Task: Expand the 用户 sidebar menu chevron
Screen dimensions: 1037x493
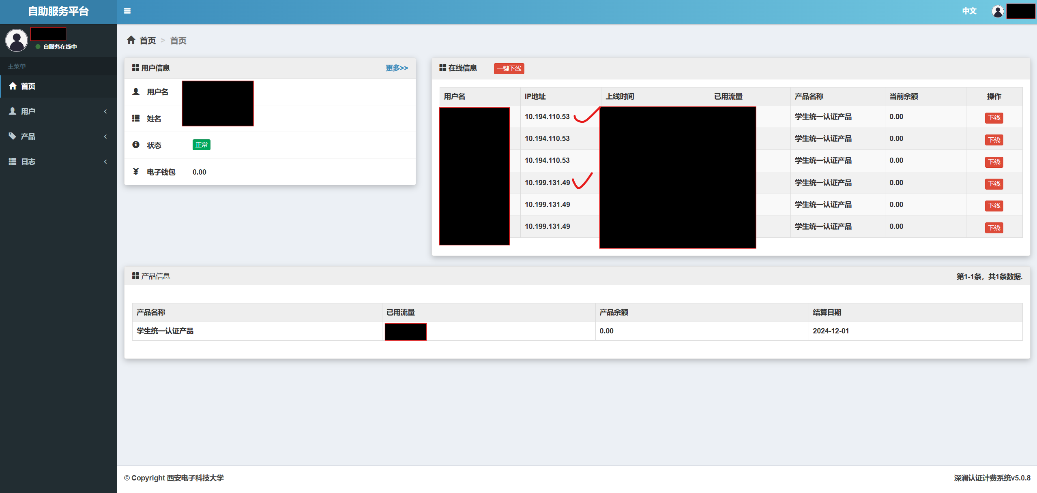Action: (x=105, y=111)
